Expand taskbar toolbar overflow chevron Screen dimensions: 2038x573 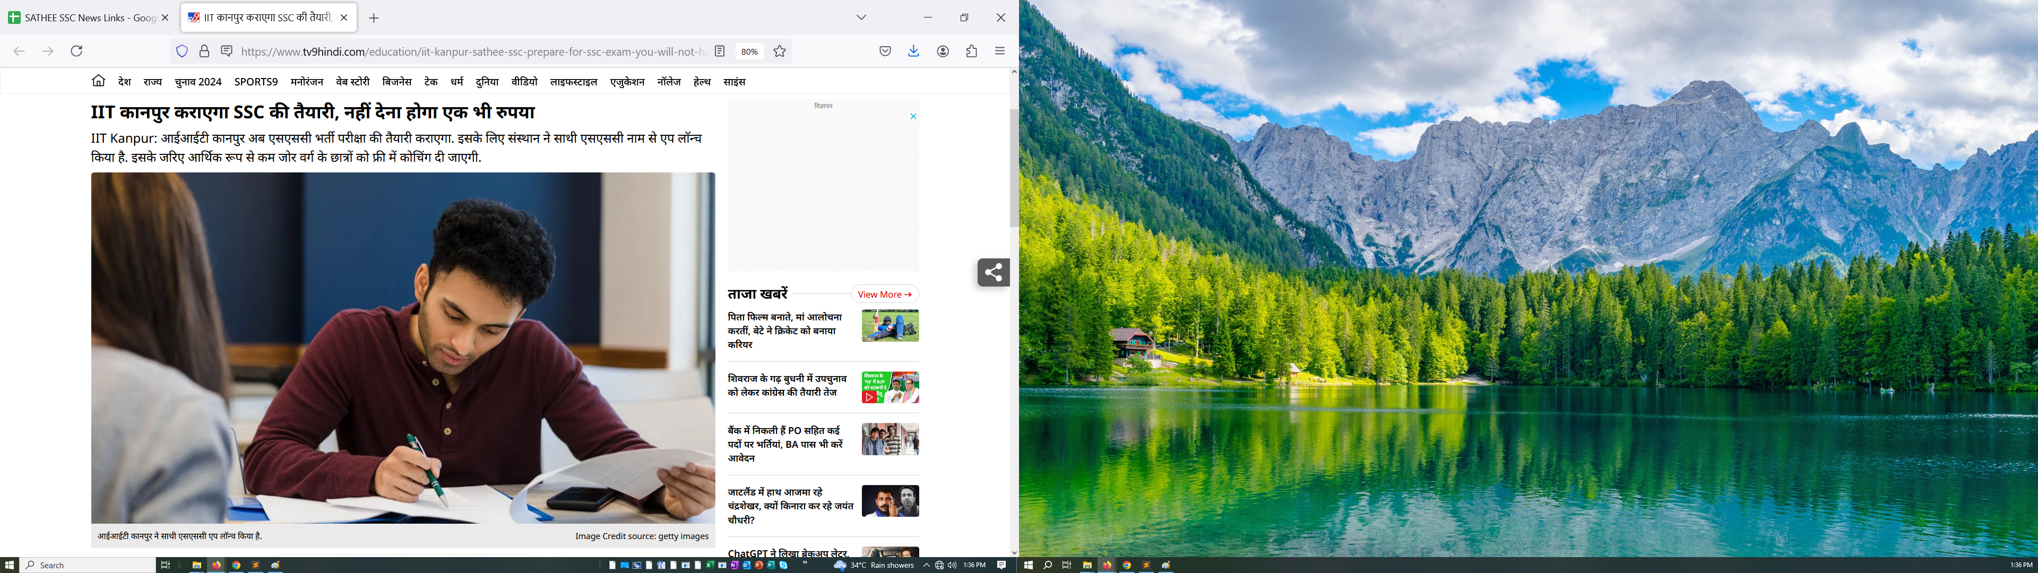805,563
